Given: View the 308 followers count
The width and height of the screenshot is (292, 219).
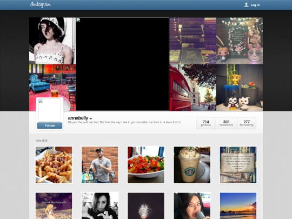Looking at the screenshot, I should (226, 123).
